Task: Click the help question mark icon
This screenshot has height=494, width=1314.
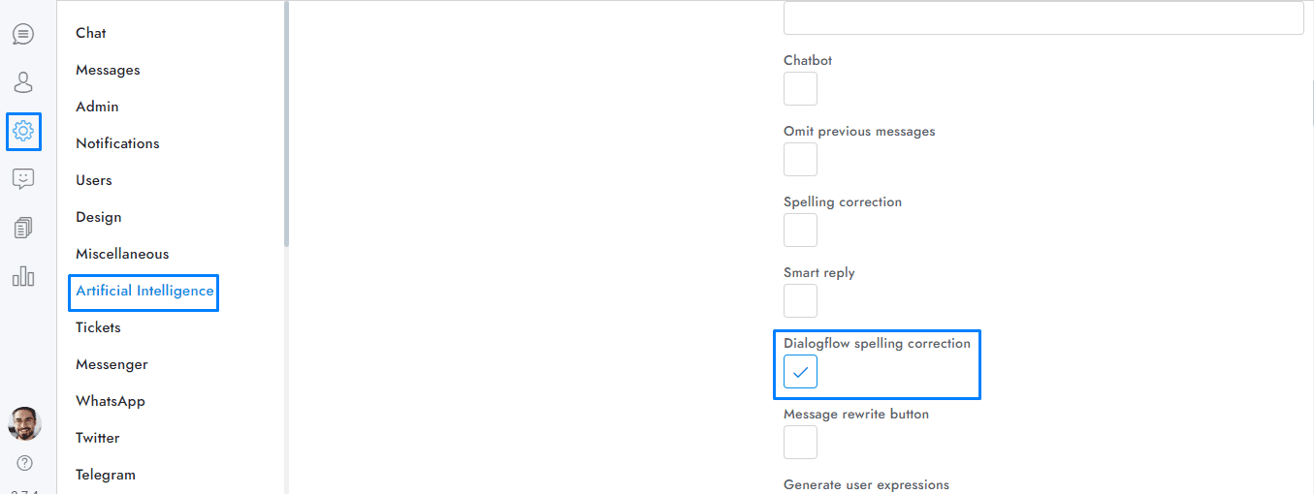Action: click(25, 463)
